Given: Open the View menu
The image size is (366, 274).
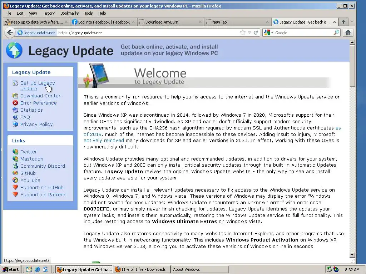Looking at the screenshot, I should (33, 13).
